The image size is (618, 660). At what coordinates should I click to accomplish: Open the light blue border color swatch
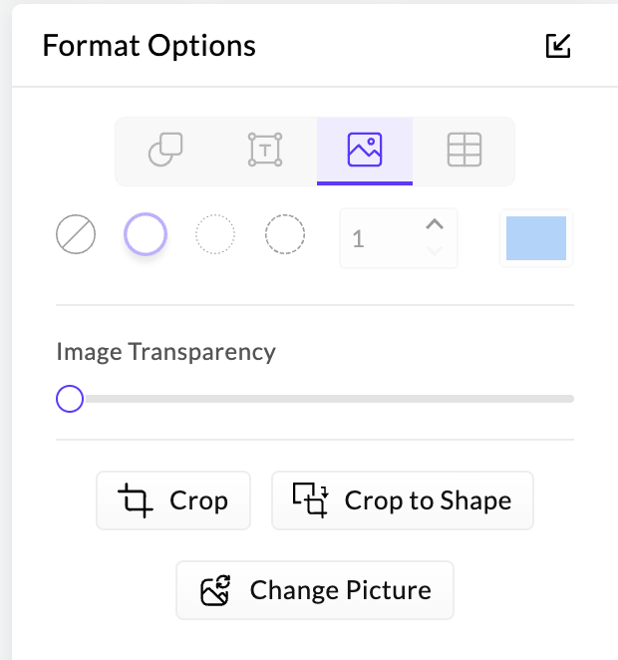tap(536, 238)
